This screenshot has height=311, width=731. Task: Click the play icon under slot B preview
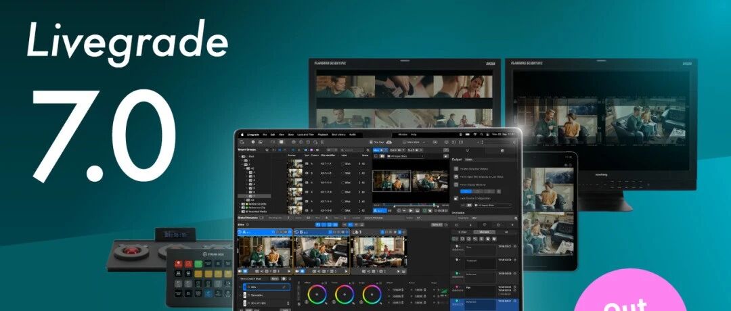[346, 271]
